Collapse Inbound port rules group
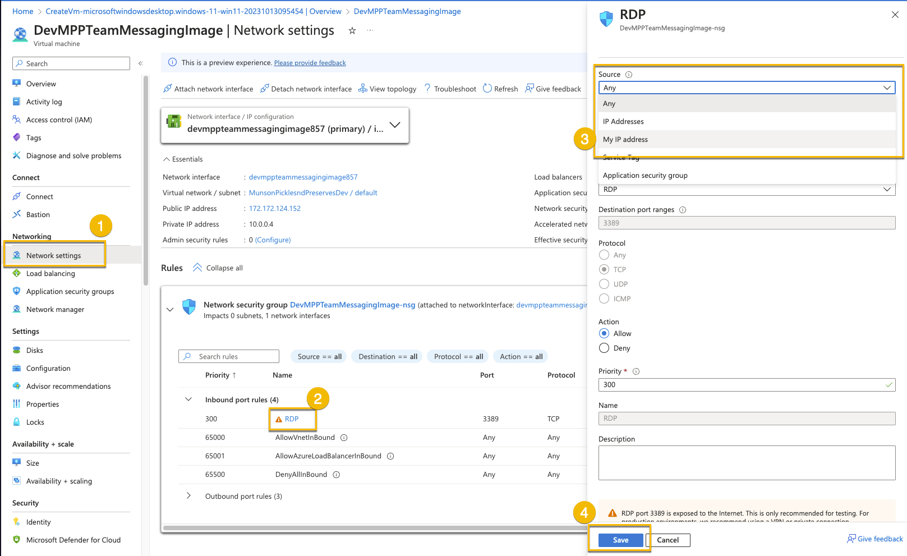Image resolution: width=907 pixels, height=556 pixels. pyautogui.click(x=188, y=399)
